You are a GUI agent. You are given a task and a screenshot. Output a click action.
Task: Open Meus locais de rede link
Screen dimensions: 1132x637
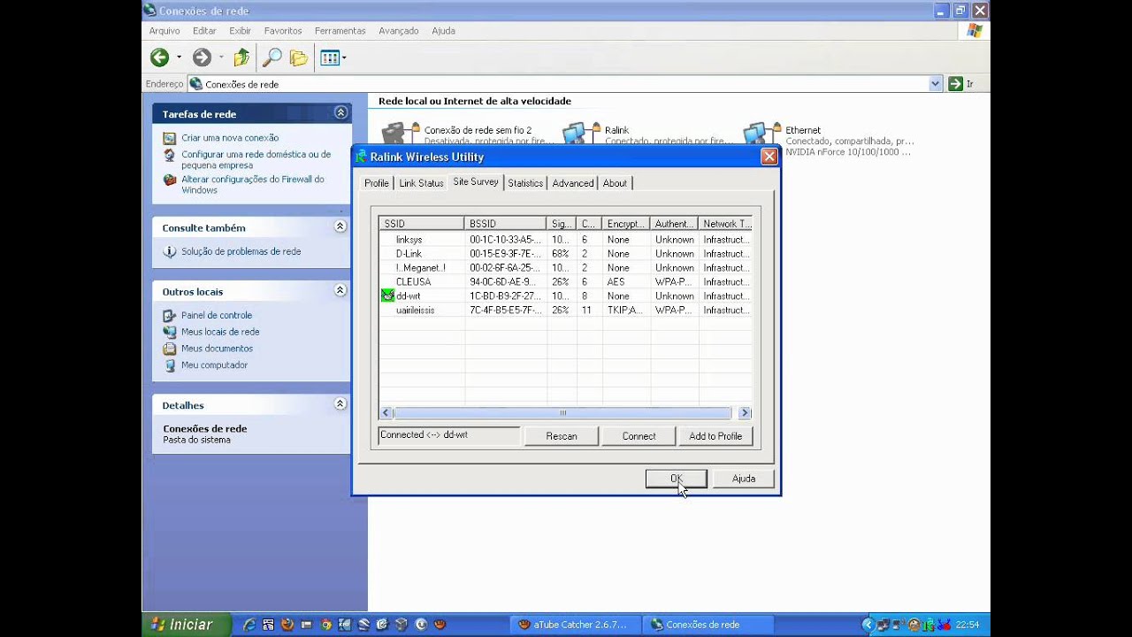pos(220,332)
